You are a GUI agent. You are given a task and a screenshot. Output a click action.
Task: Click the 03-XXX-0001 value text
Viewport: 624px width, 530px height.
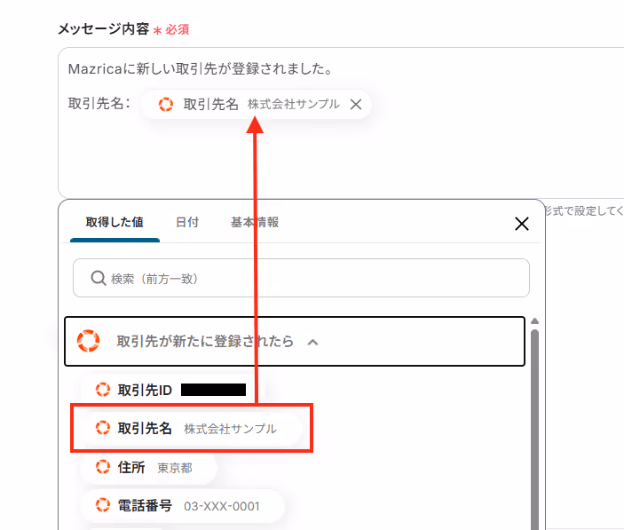click(222, 506)
